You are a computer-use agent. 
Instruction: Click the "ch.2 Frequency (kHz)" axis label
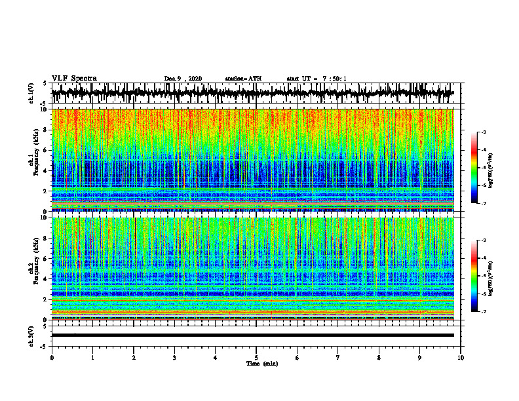[x=34, y=261]
